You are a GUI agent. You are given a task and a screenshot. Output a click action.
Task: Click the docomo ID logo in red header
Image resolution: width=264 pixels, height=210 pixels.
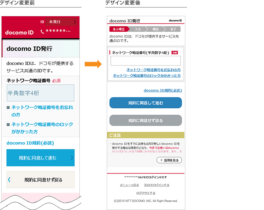pyautogui.click(x=19, y=32)
